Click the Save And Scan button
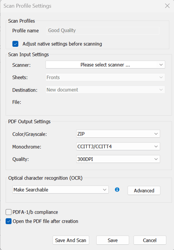Image resolution: width=174 pixels, height=250 pixels. pyautogui.click(x=71, y=240)
